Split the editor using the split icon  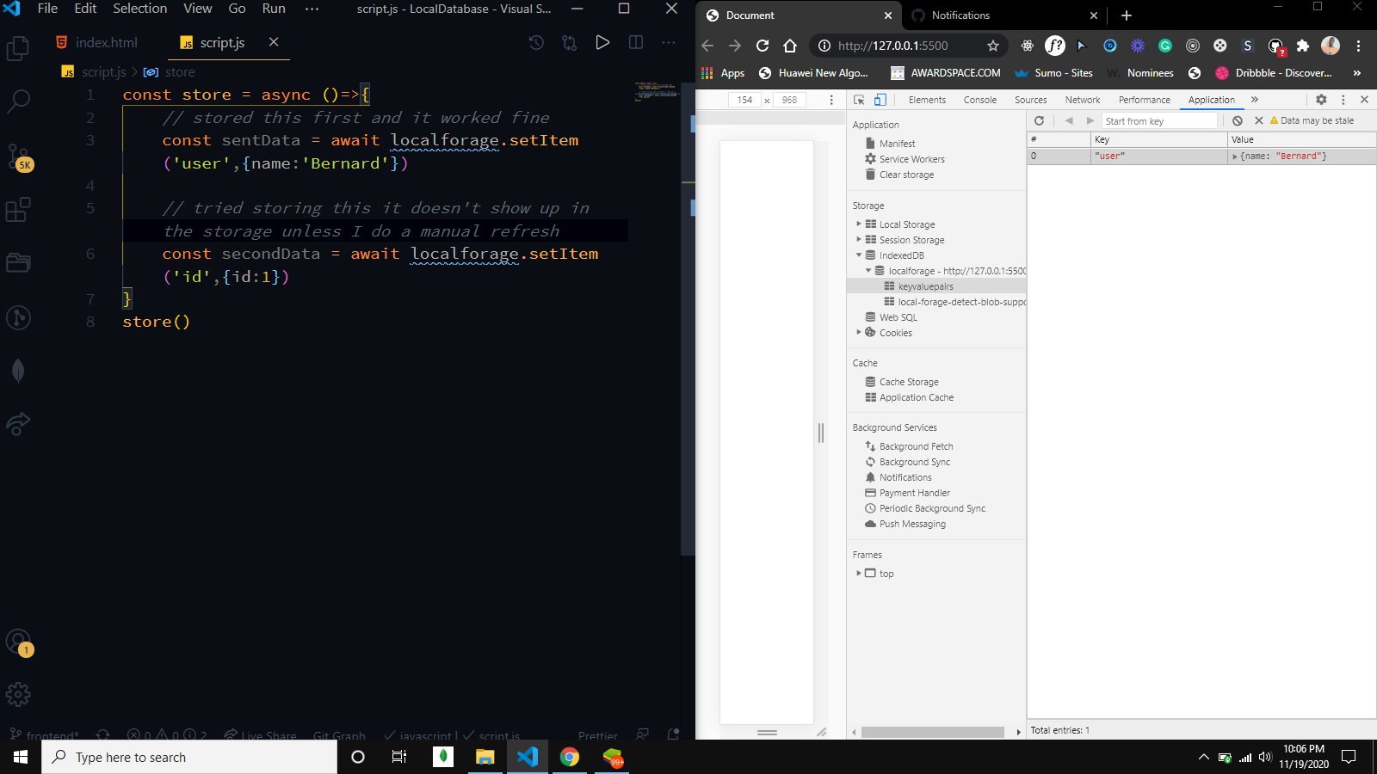(x=635, y=41)
